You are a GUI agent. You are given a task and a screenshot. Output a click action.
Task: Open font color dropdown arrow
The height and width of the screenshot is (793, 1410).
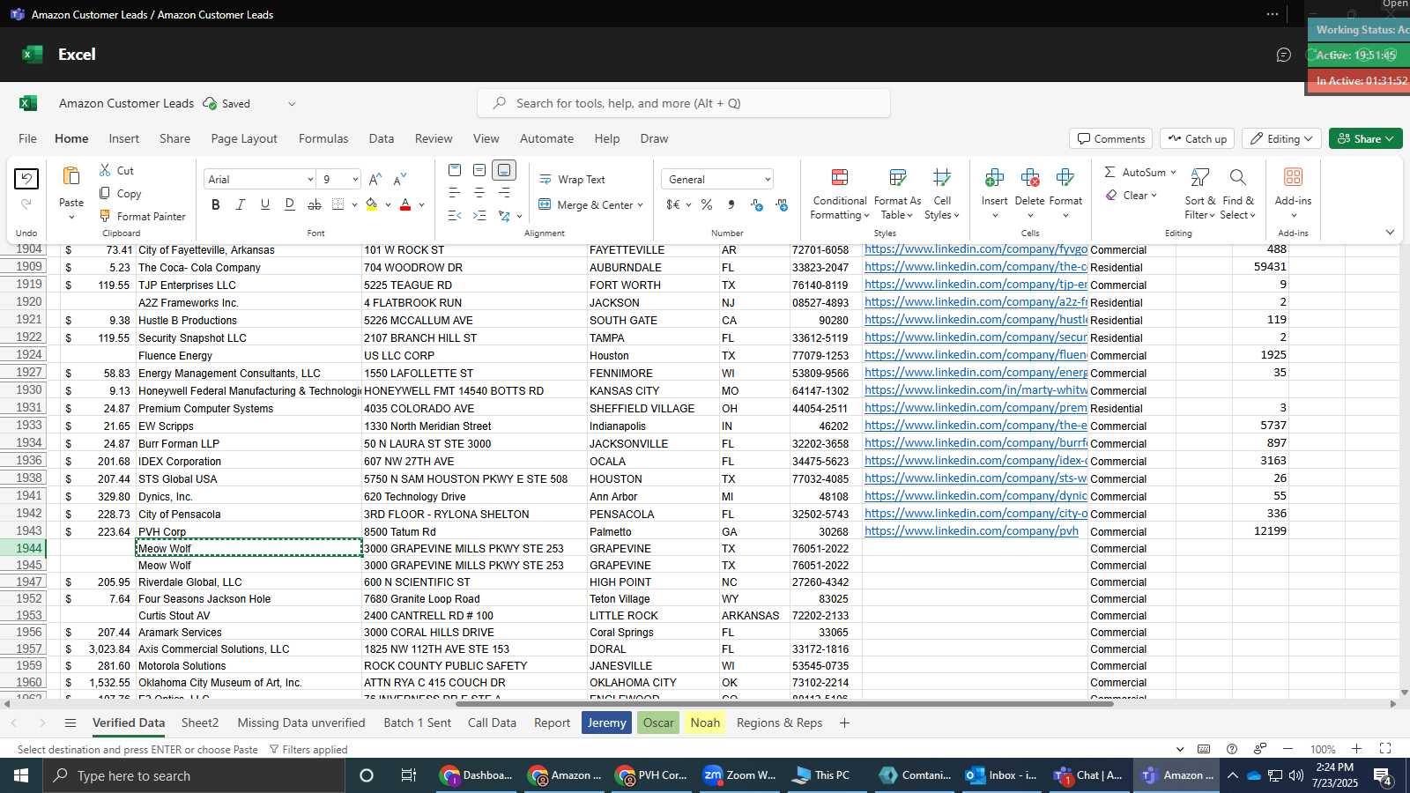pos(421,205)
